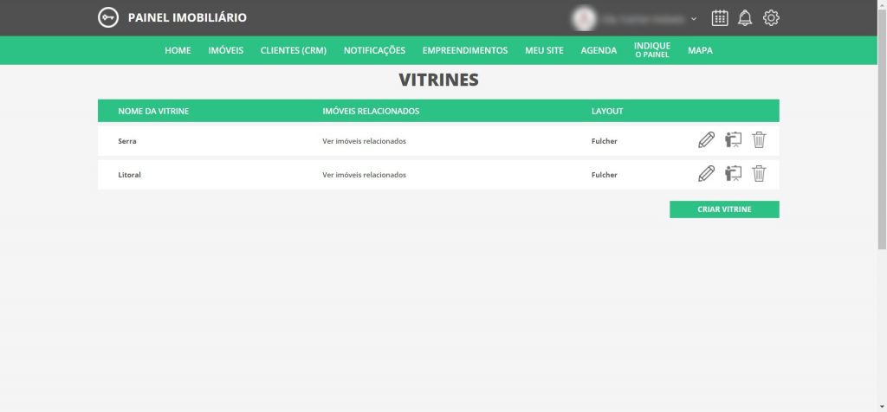The width and height of the screenshot is (887, 412).
Task: Click the key logo icon in header
Action: pos(108,18)
